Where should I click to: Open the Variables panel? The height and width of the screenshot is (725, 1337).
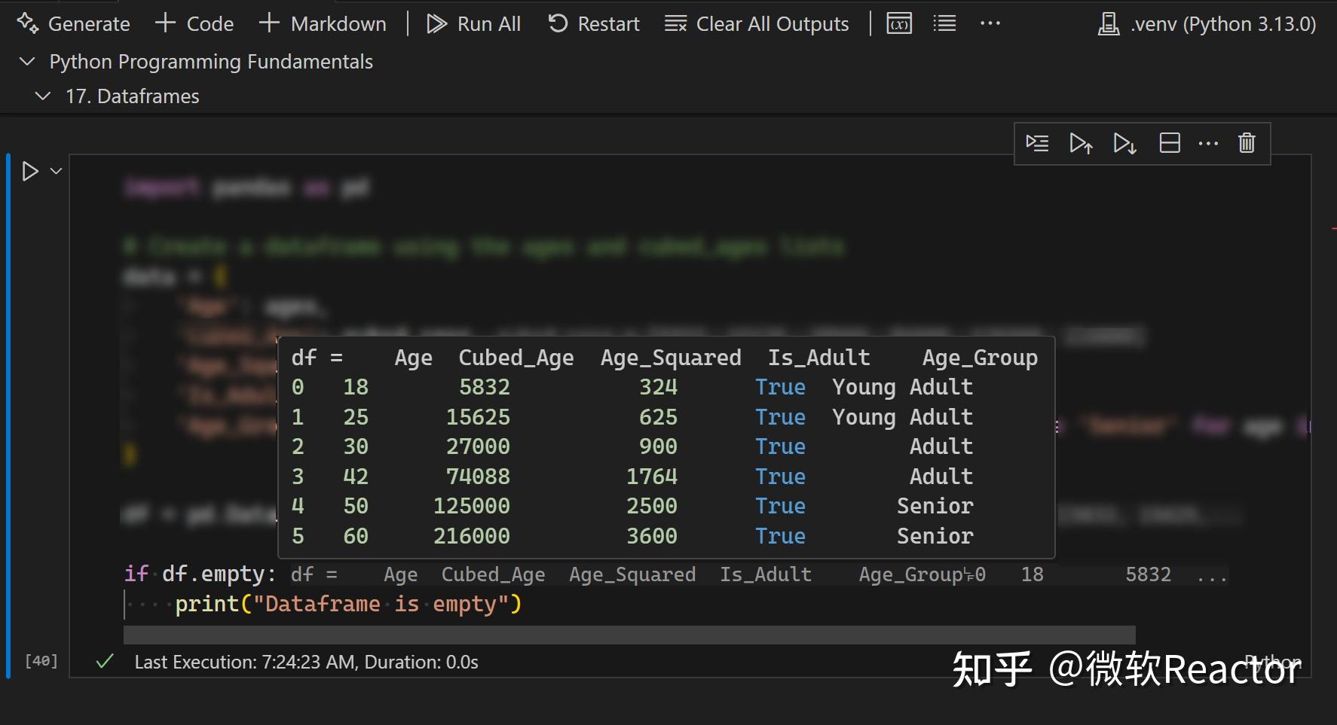tap(898, 23)
